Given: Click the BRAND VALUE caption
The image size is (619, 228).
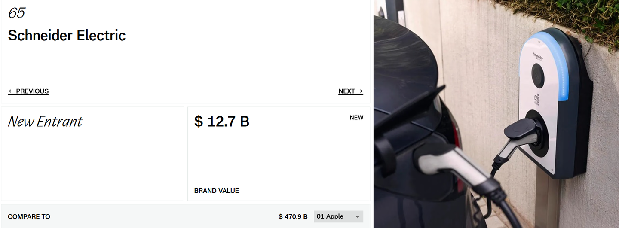Looking at the screenshot, I should coord(217,191).
